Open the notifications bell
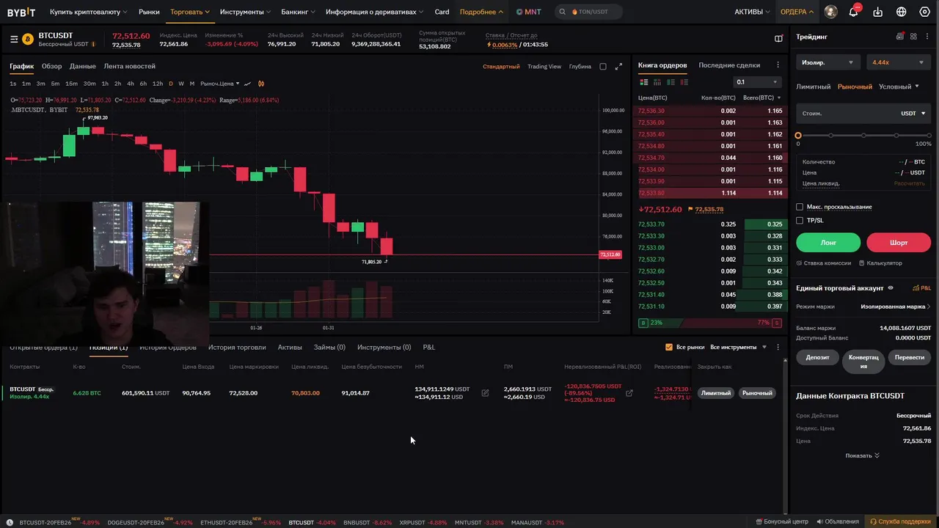This screenshot has height=528, width=939. pos(853,12)
